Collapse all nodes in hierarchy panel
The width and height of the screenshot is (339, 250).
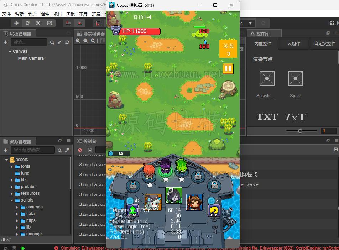tap(60, 42)
